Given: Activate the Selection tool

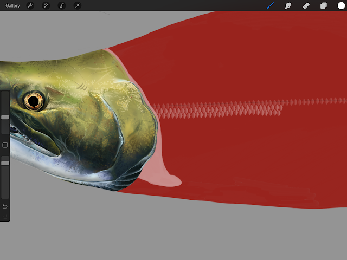Looking at the screenshot, I should pyautogui.click(x=62, y=5).
